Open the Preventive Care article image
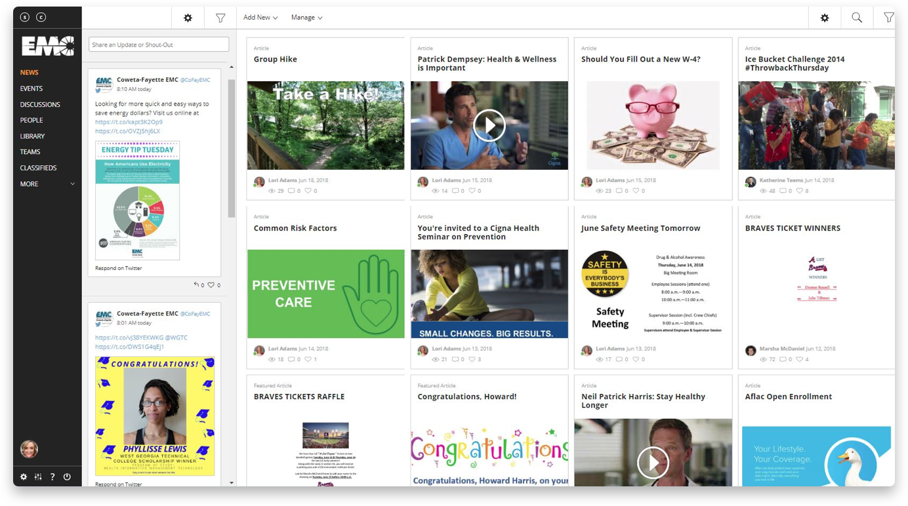908x506 pixels. point(326,294)
